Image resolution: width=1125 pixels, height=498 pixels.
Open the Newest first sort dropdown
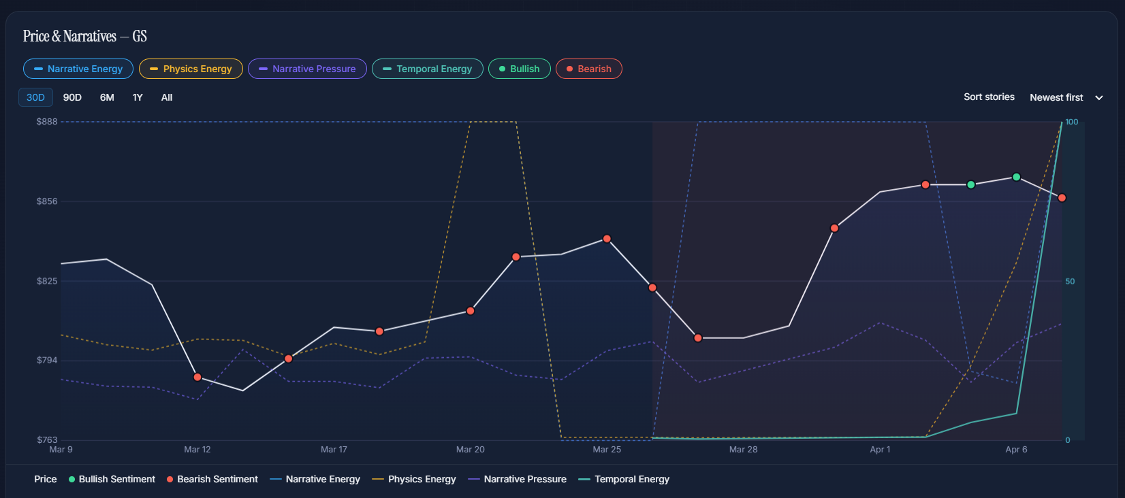tap(1056, 97)
